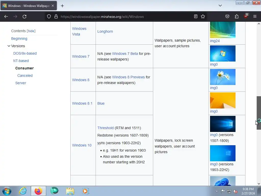The width and height of the screenshot is (261, 196).
Task: Open a new tab
Action: (62, 6)
